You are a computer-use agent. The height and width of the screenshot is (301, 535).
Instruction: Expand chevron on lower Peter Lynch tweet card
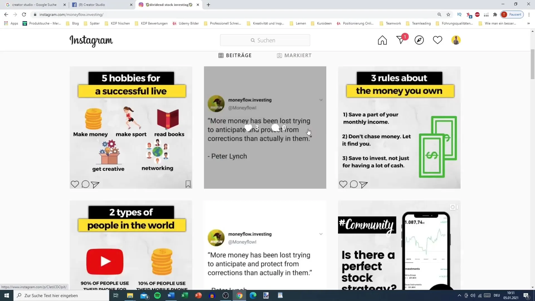[x=321, y=234]
